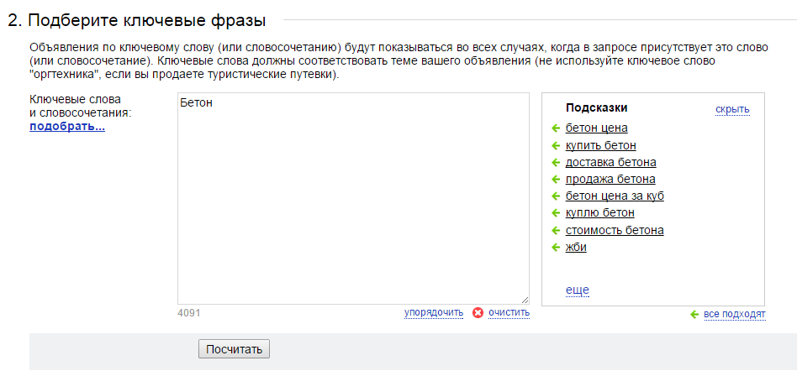Click green arrow beside 'стоимость бетона'
The image size is (797, 392).
(556, 231)
